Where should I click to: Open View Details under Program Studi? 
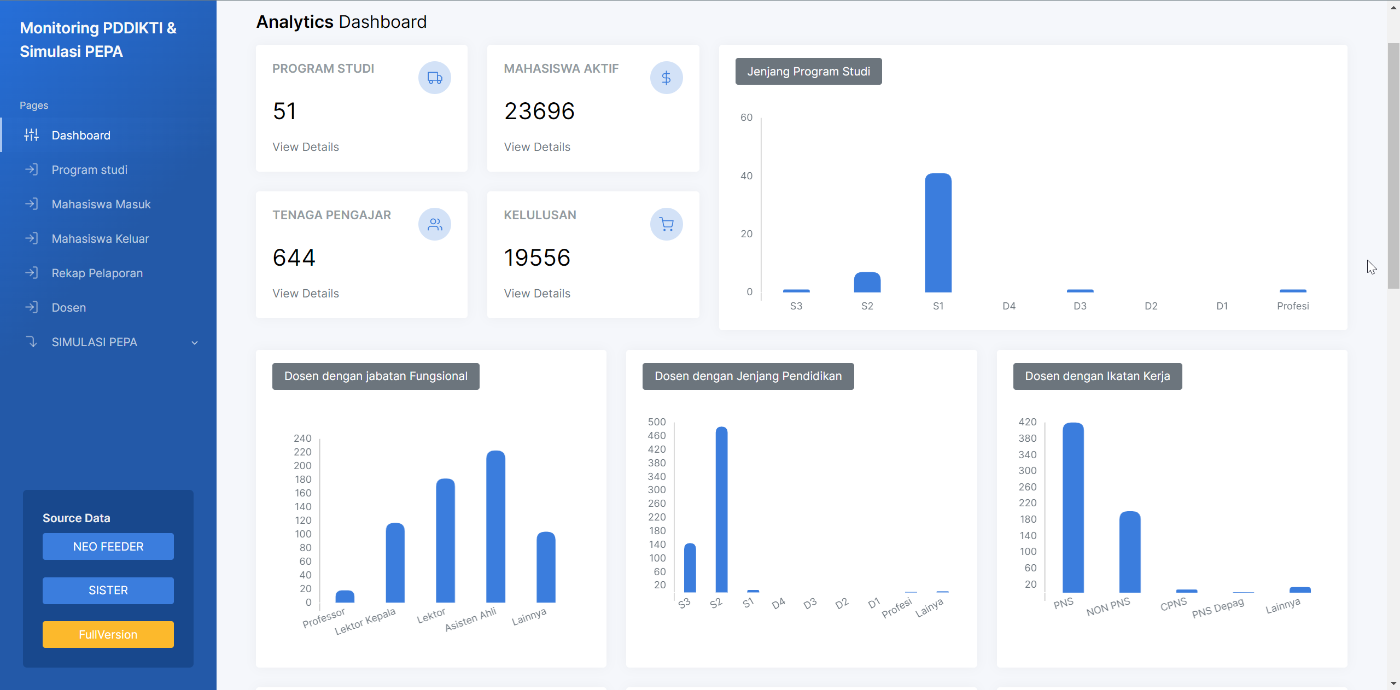[306, 147]
